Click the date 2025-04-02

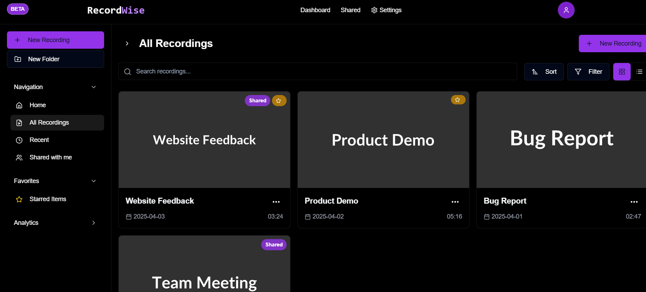tap(328, 216)
